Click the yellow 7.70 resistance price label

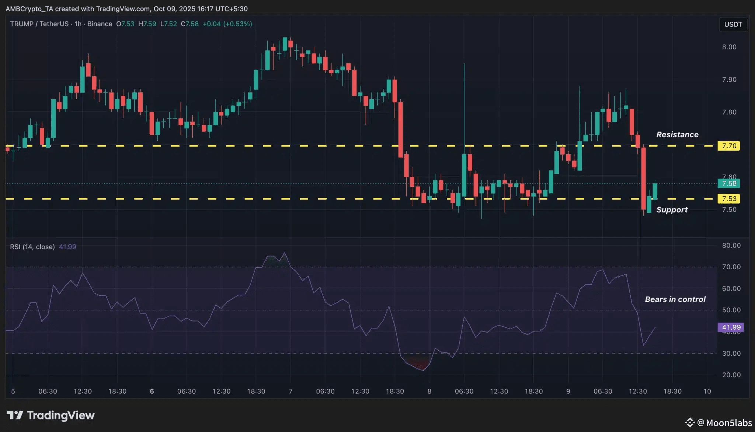(729, 146)
